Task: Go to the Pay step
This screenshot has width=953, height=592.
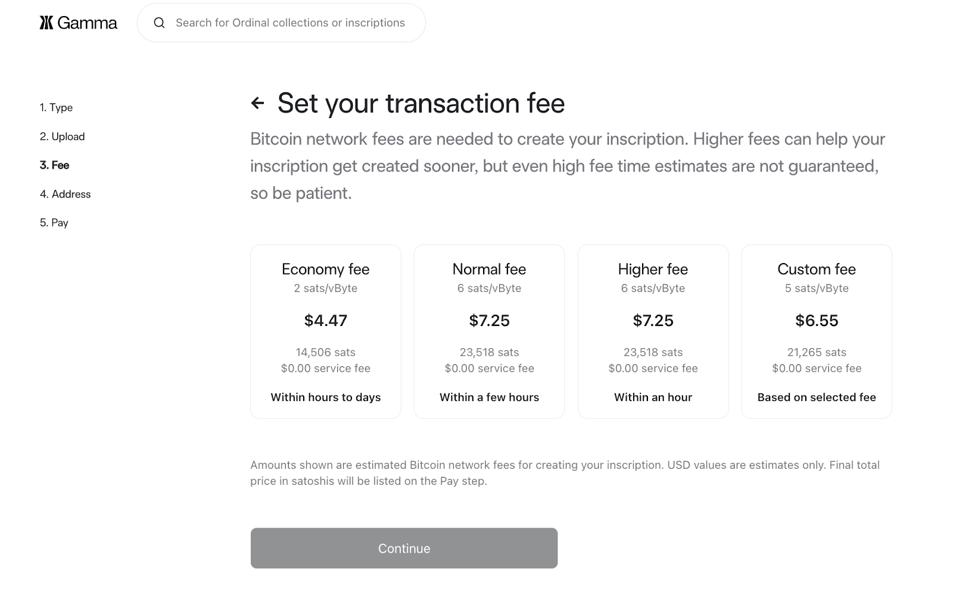Action: coord(54,223)
